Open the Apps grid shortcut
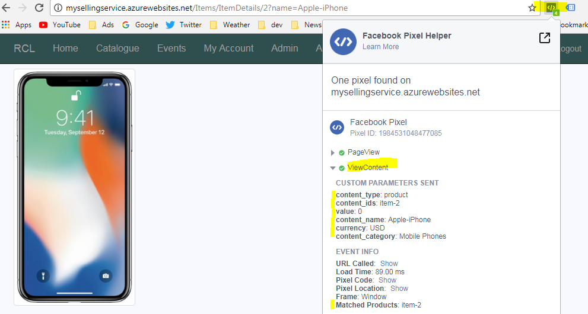 point(17,25)
